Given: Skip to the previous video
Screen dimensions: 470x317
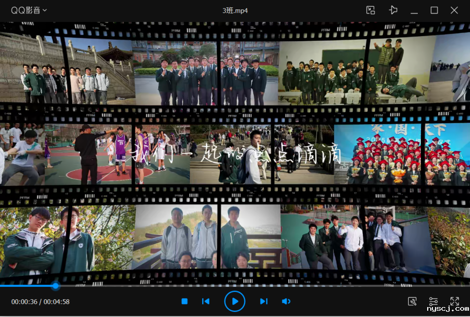Looking at the screenshot, I should pyautogui.click(x=206, y=301).
